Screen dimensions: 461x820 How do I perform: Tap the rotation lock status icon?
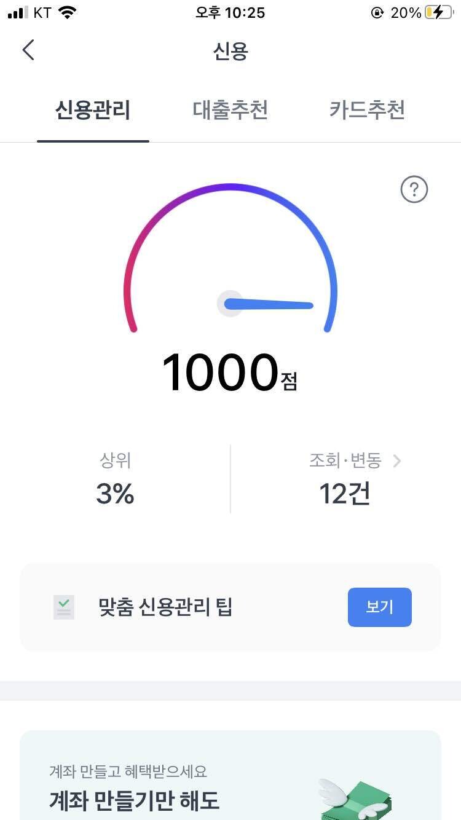377,12
